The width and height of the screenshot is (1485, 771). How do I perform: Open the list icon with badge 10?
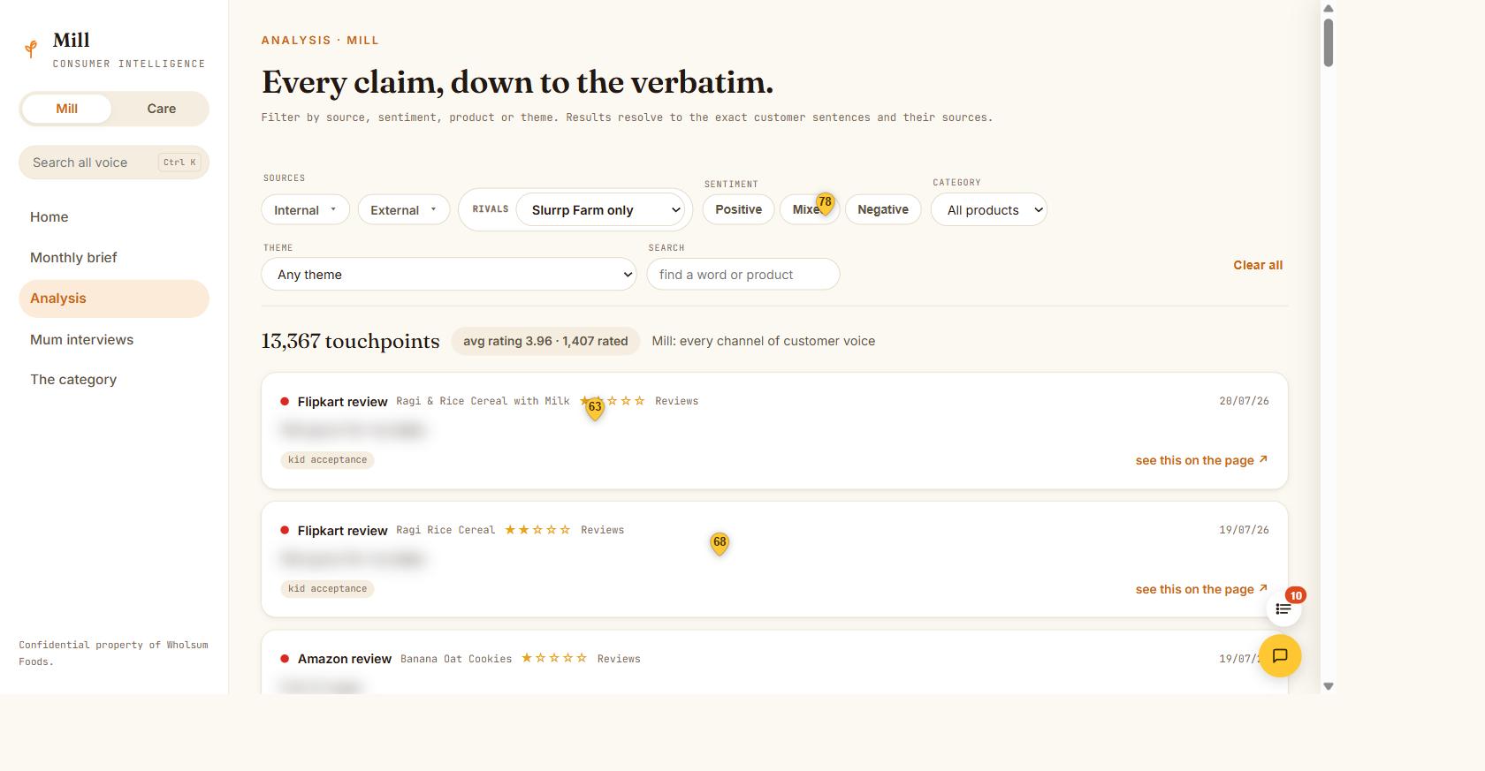(1283, 608)
